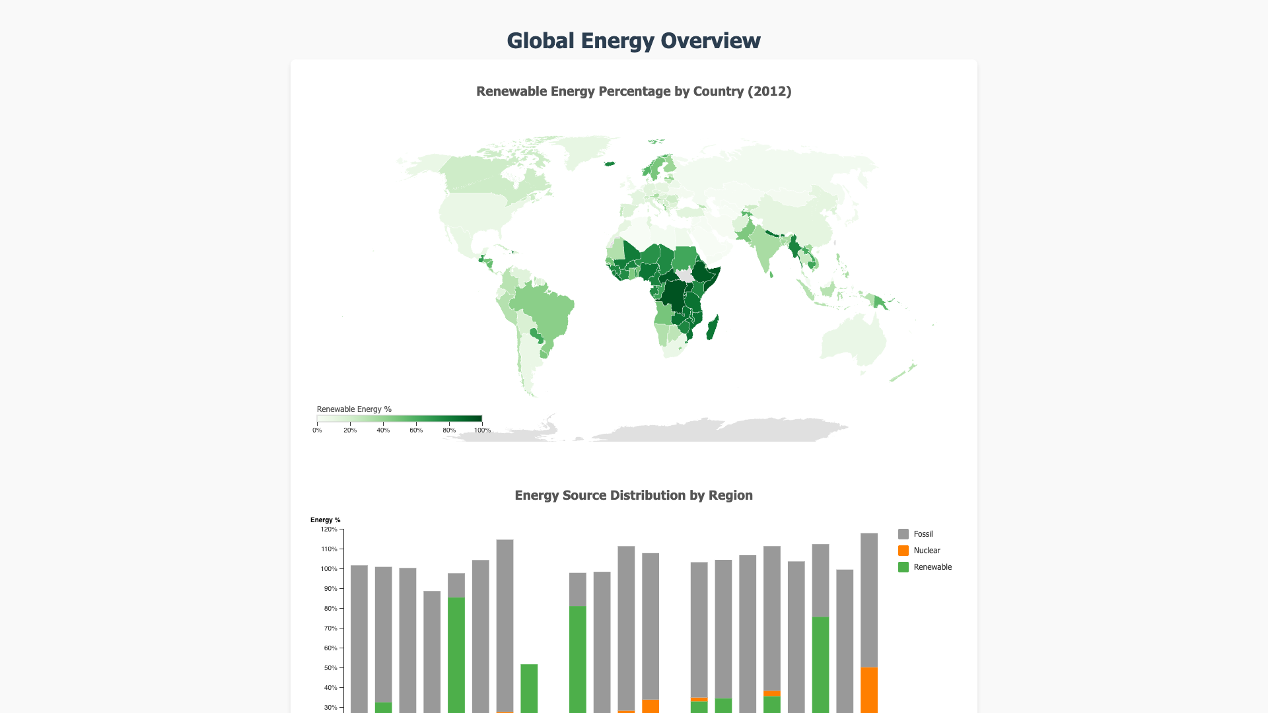Viewport: 1268px width, 713px height.
Task: Select Madagascar on the world map
Action: [x=713, y=328]
